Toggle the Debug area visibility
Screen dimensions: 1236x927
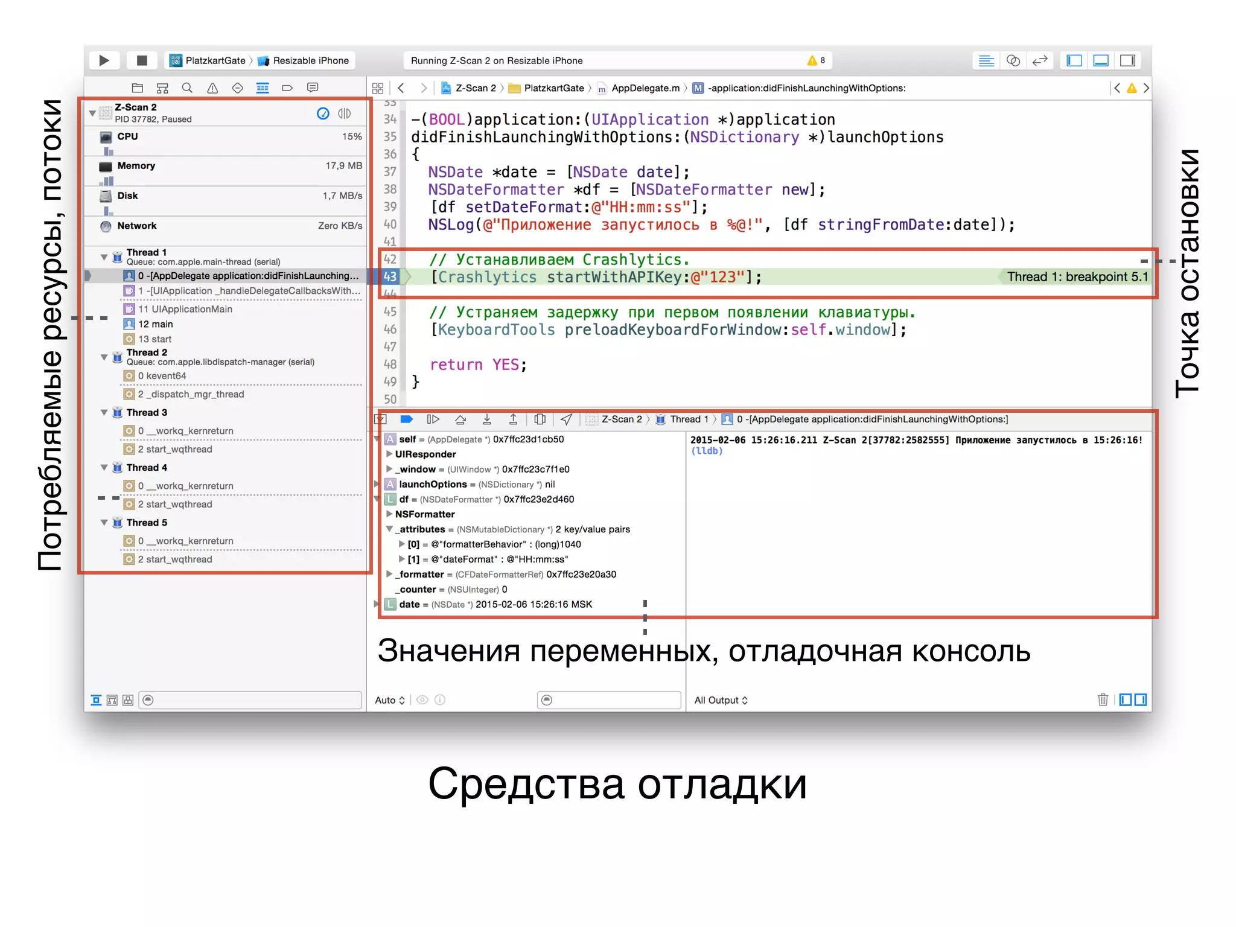[x=1101, y=60]
